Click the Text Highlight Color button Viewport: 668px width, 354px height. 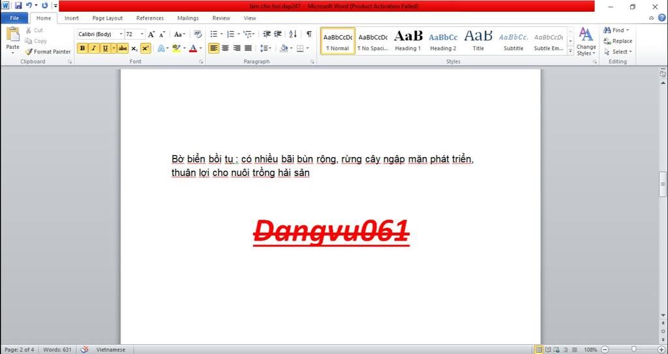click(176, 48)
